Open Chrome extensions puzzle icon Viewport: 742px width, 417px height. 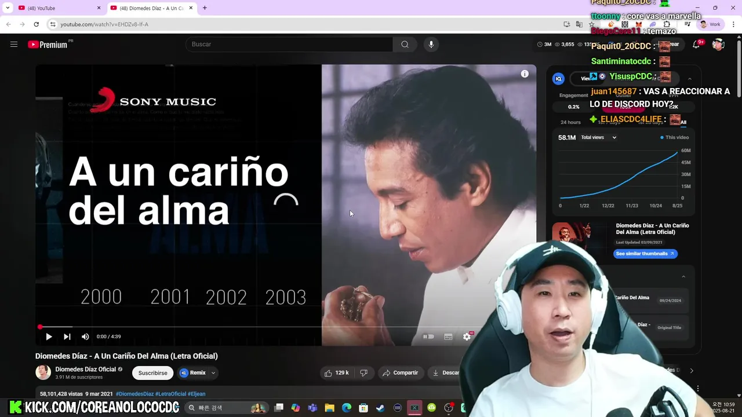pyautogui.click(x=667, y=24)
